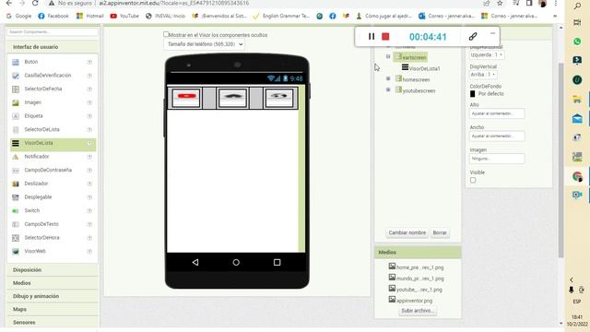590x332 pixels.
Task: Toggle the Visible property checkbox
Action: tap(473, 181)
